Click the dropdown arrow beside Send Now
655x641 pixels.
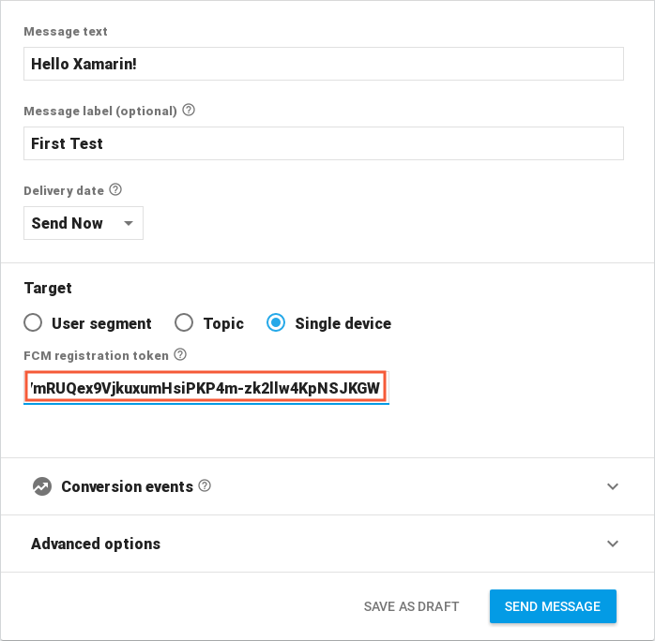[x=129, y=224]
